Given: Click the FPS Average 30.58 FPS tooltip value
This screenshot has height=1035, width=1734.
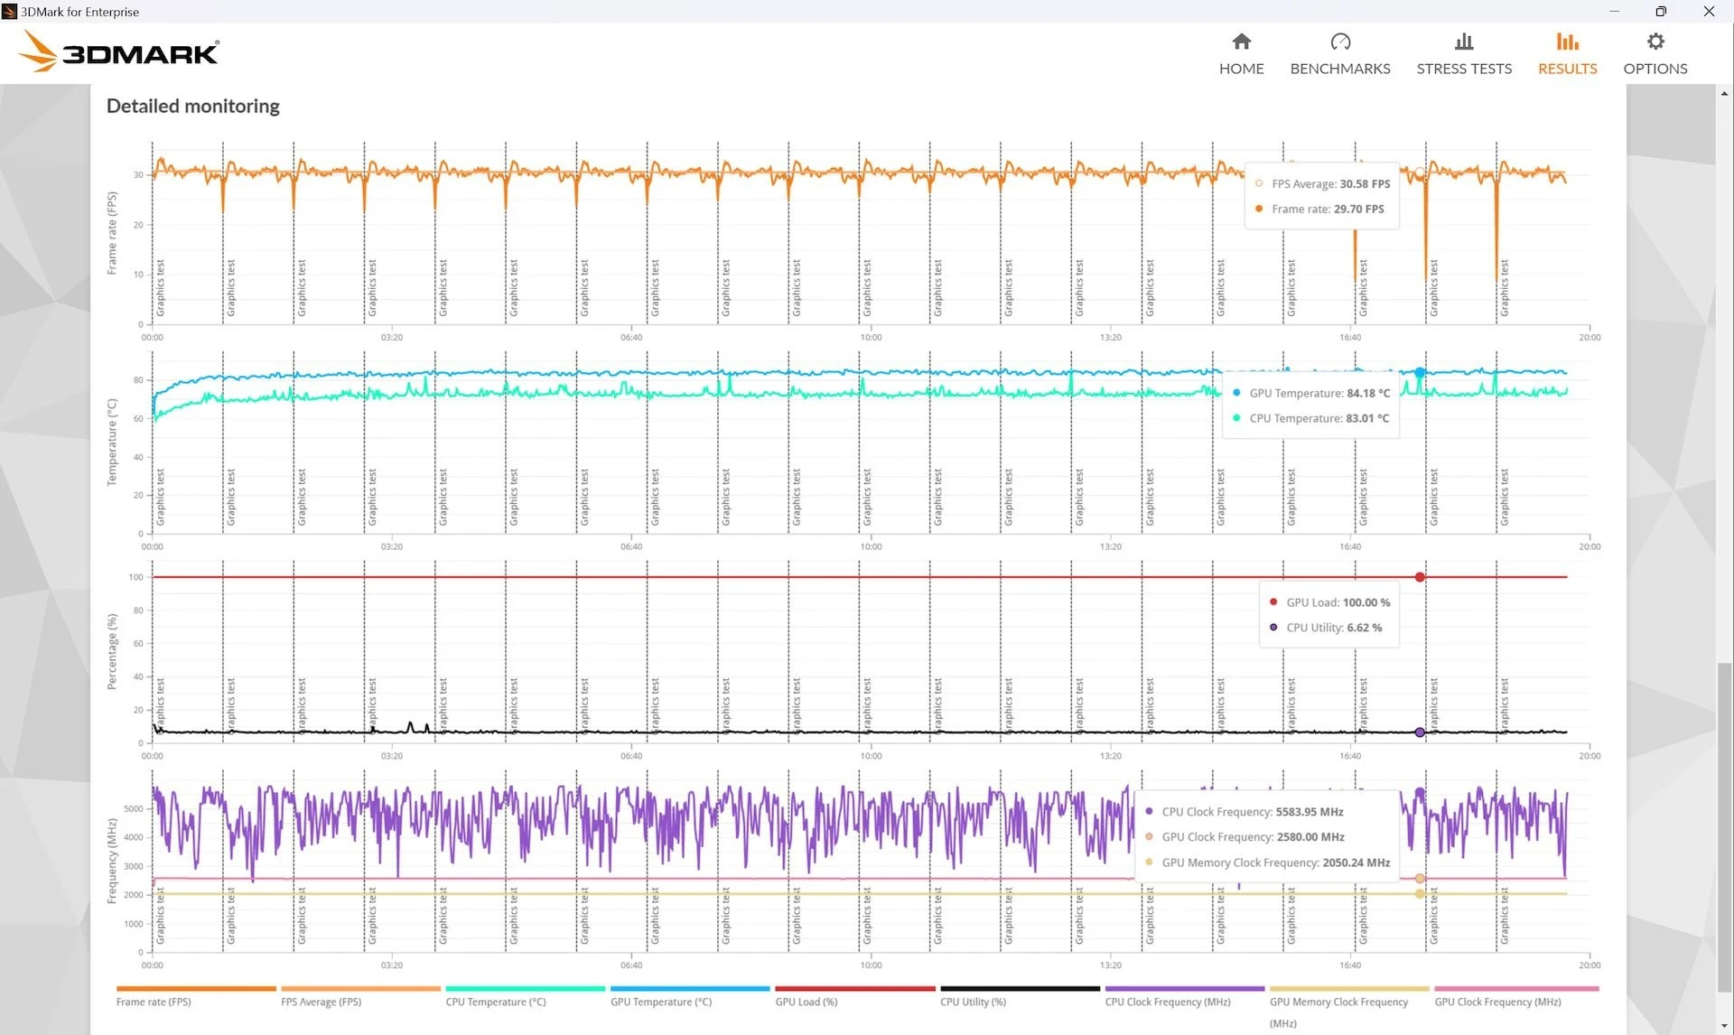Looking at the screenshot, I should (x=1365, y=183).
